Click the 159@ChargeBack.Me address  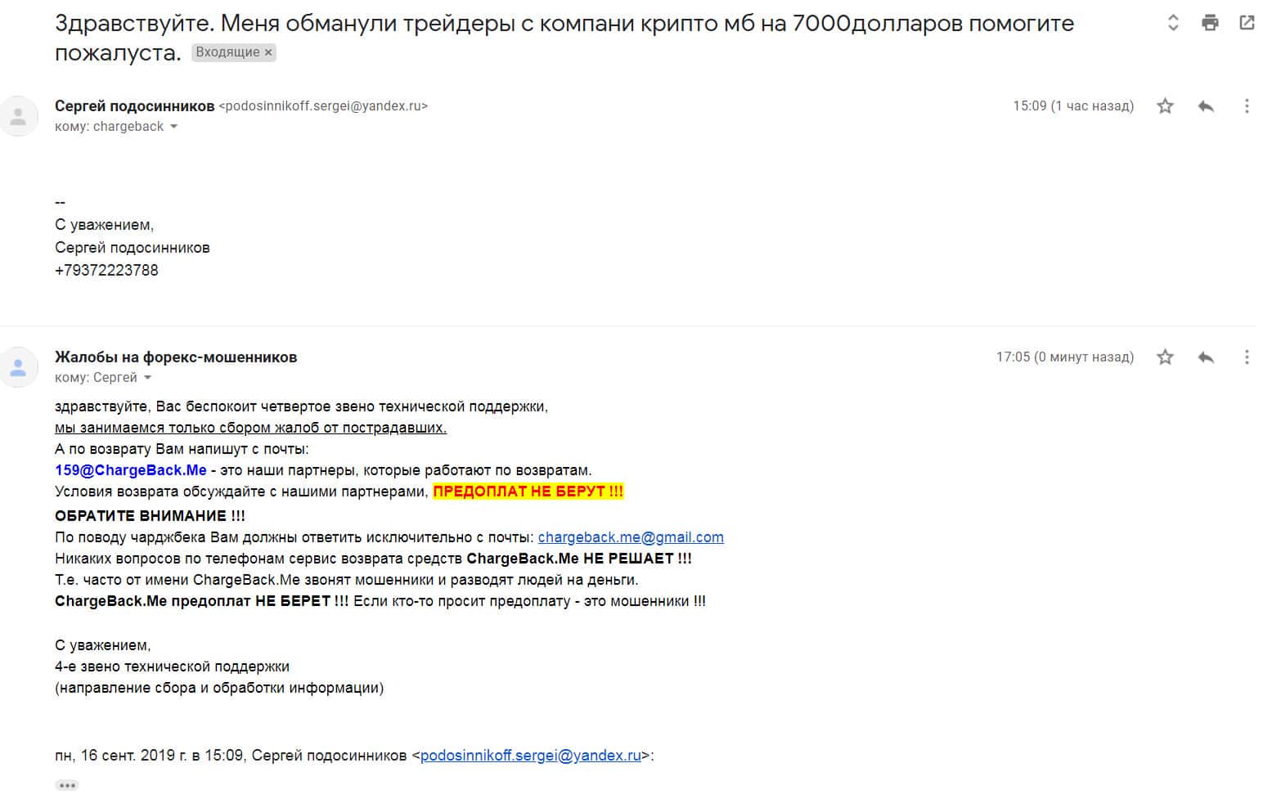pyautogui.click(x=131, y=470)
